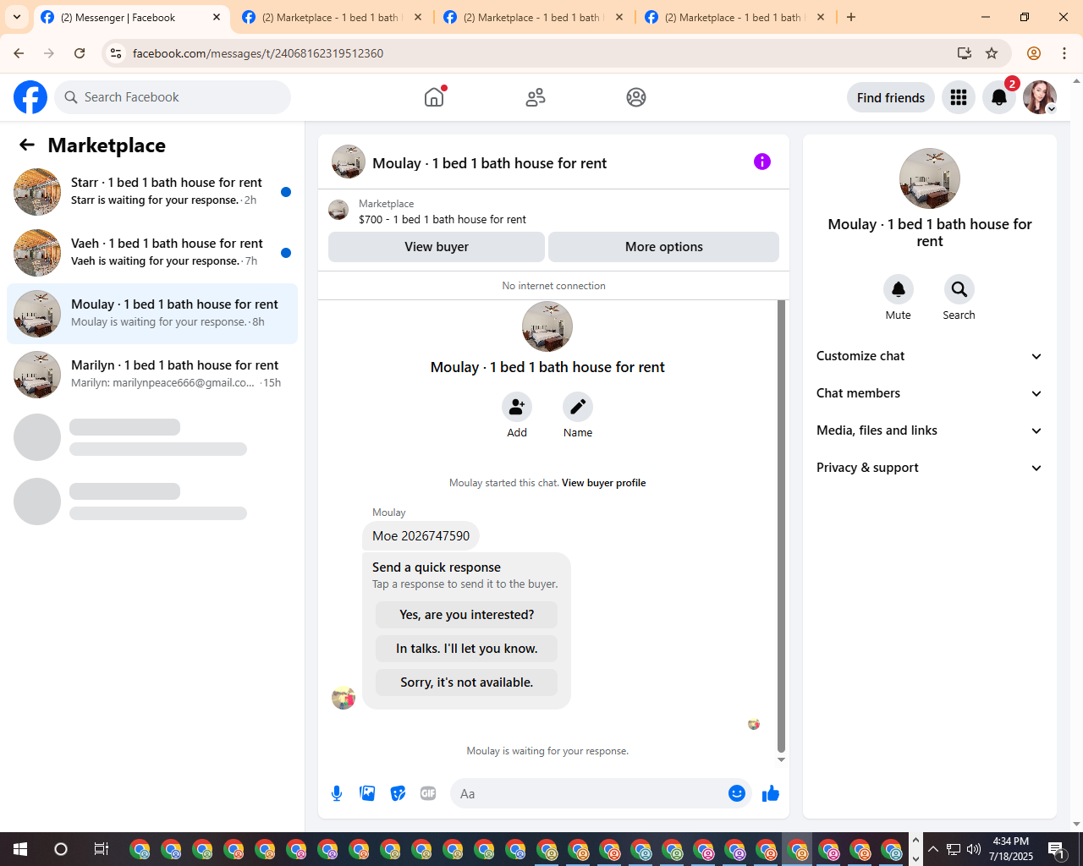Close the Messenger browser tab
Image resolution: width=1083 pixels, height=866 pixels.
pyautogui.click(x=217, y=17)
